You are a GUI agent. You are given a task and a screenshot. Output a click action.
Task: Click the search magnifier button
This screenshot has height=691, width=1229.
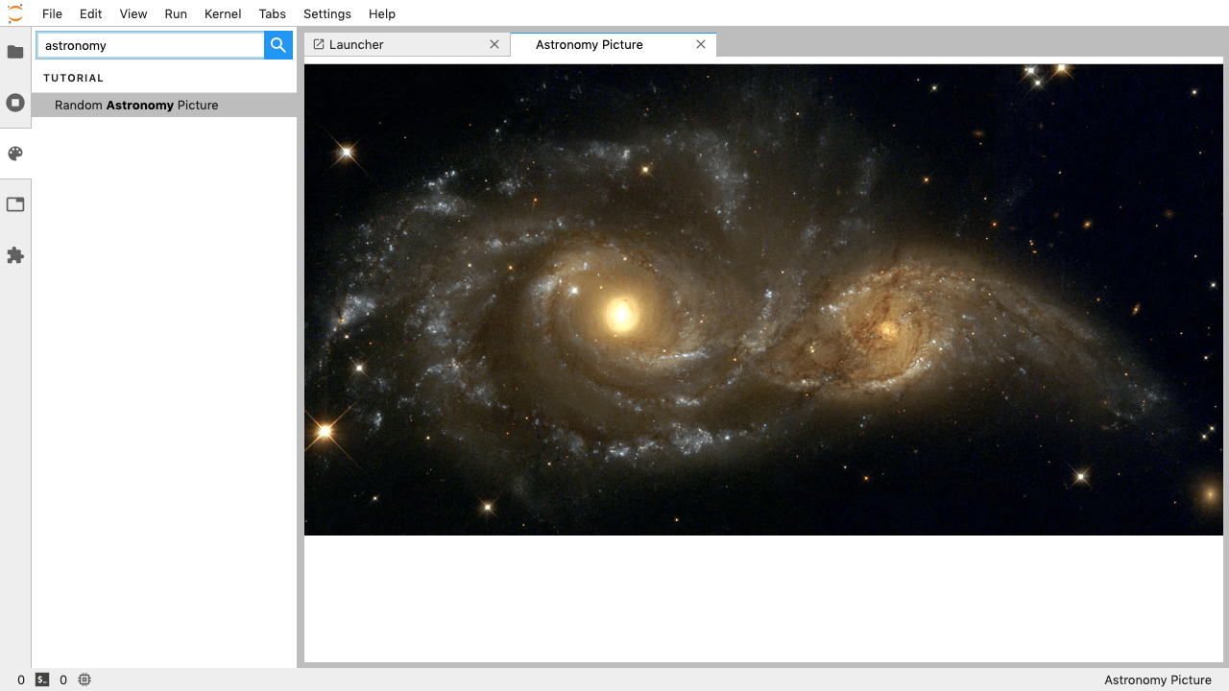[278, 45]
